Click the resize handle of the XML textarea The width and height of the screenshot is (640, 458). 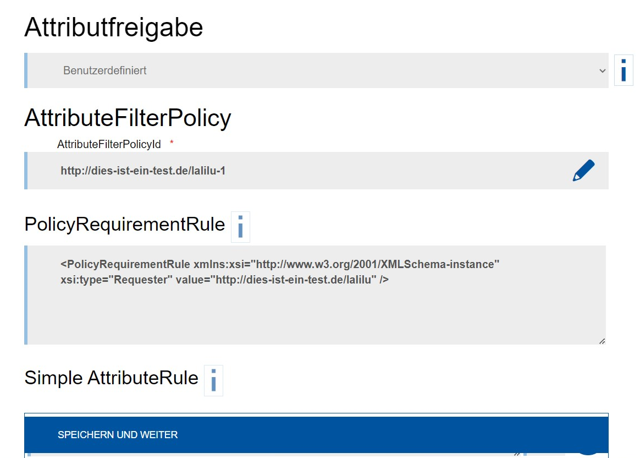[x=603, y=340]
